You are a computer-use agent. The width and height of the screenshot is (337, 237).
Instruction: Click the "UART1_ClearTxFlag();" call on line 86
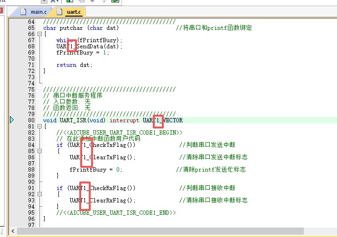pyautogui.click(x=103, y=157)
